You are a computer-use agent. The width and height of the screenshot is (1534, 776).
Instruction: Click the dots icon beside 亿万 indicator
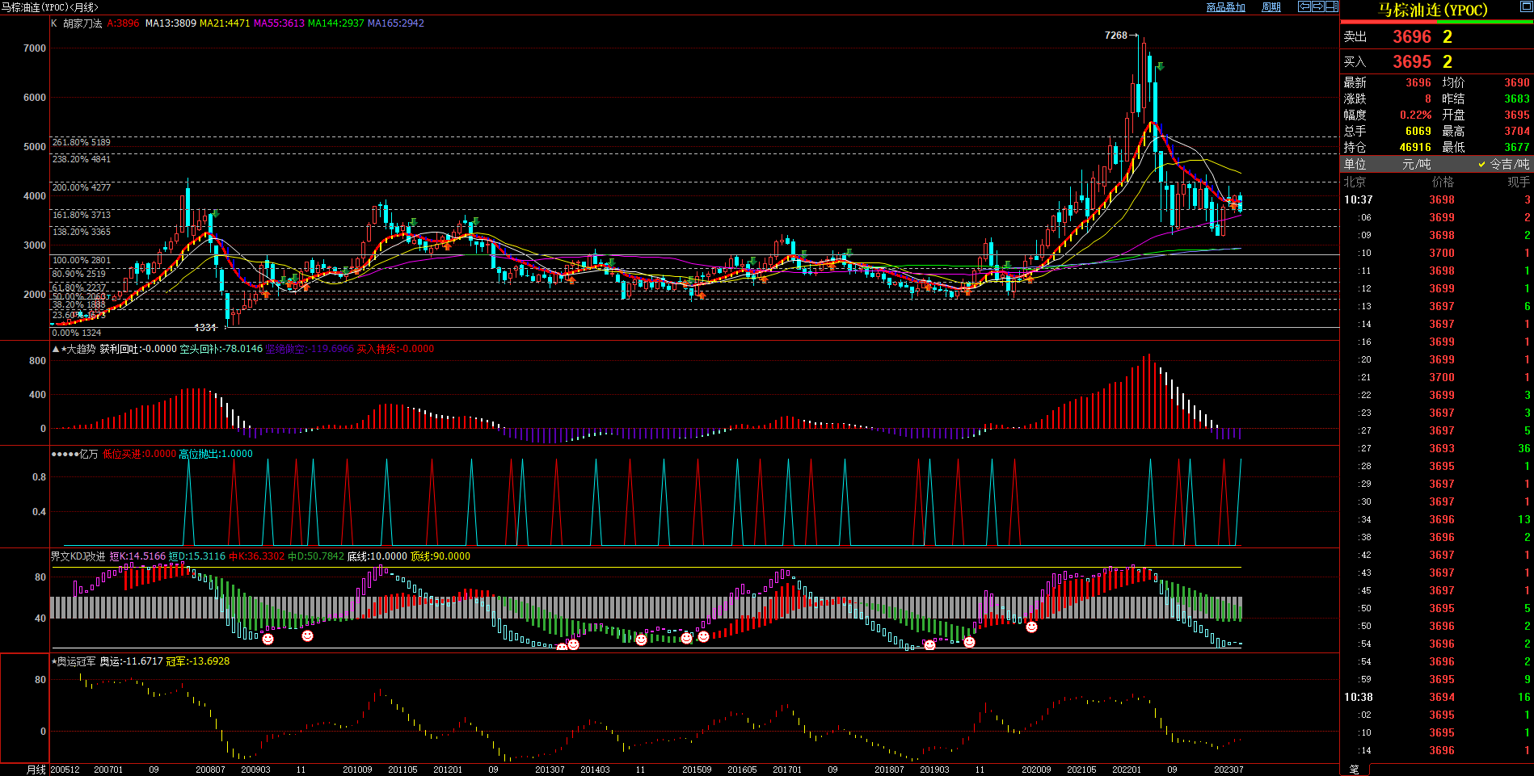(x=65, y=454)
